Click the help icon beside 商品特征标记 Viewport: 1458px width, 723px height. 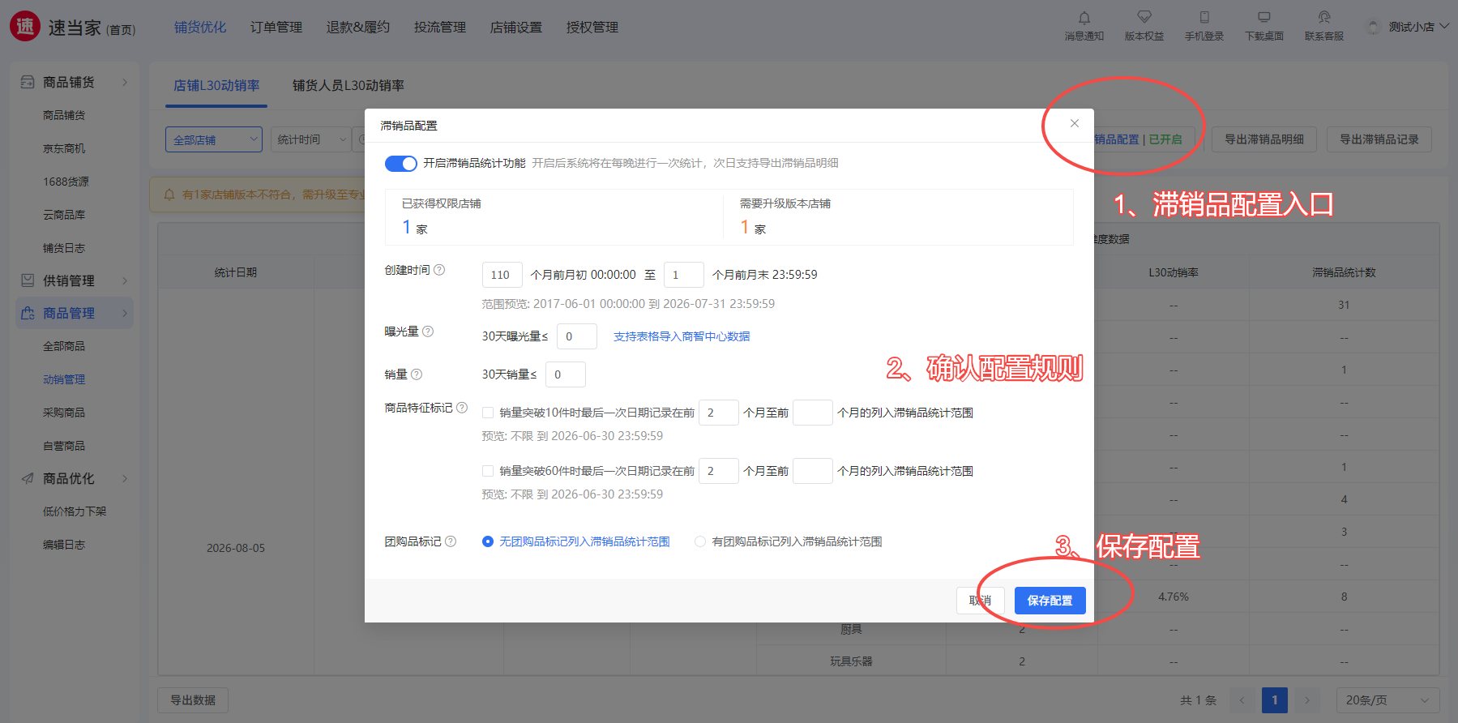[x=462, y=408]
